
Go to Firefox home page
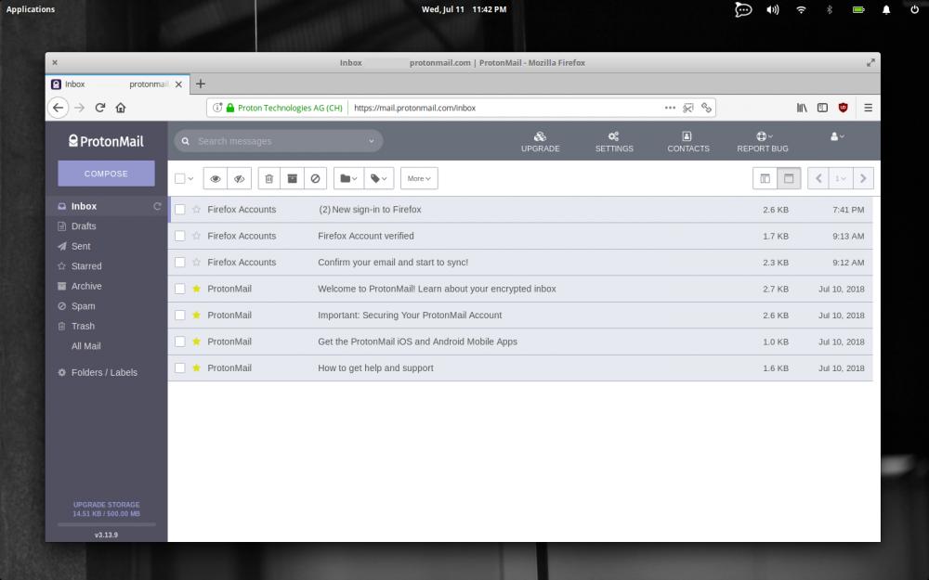pos(121,108)
